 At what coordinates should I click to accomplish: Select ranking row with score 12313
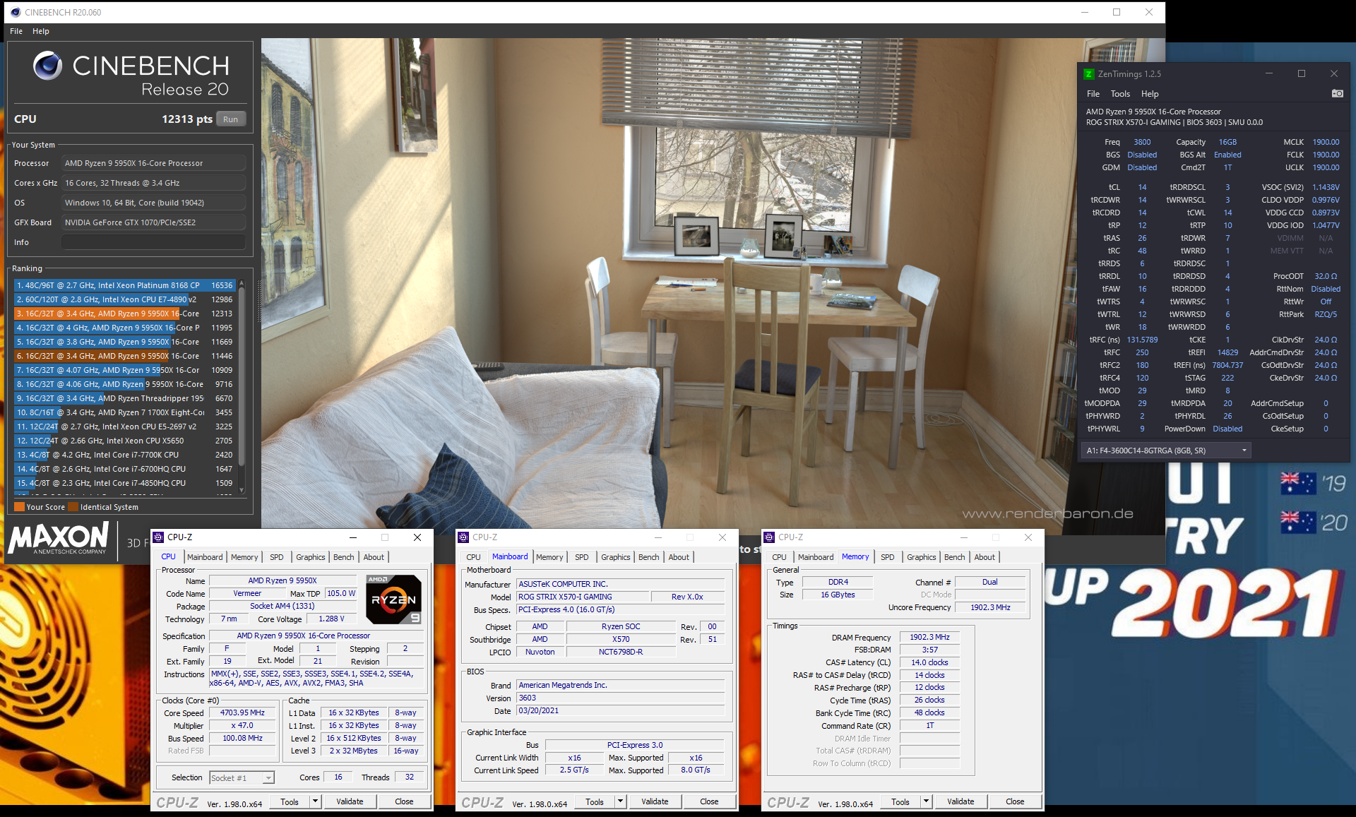point(124,314)
